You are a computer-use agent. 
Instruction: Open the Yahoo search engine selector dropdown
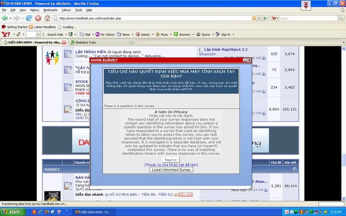275,18
